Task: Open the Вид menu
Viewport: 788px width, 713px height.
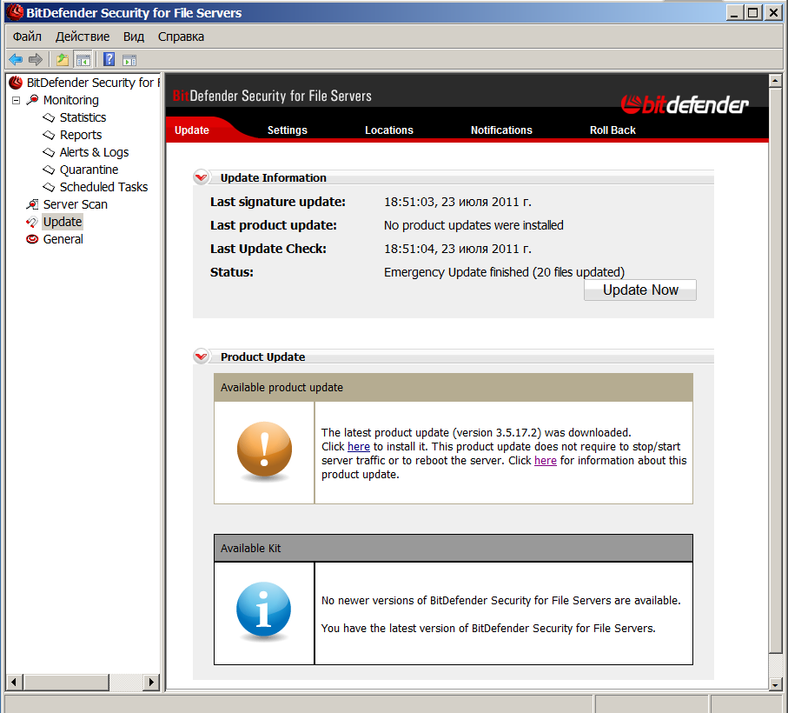Action: tap(134, 37)
